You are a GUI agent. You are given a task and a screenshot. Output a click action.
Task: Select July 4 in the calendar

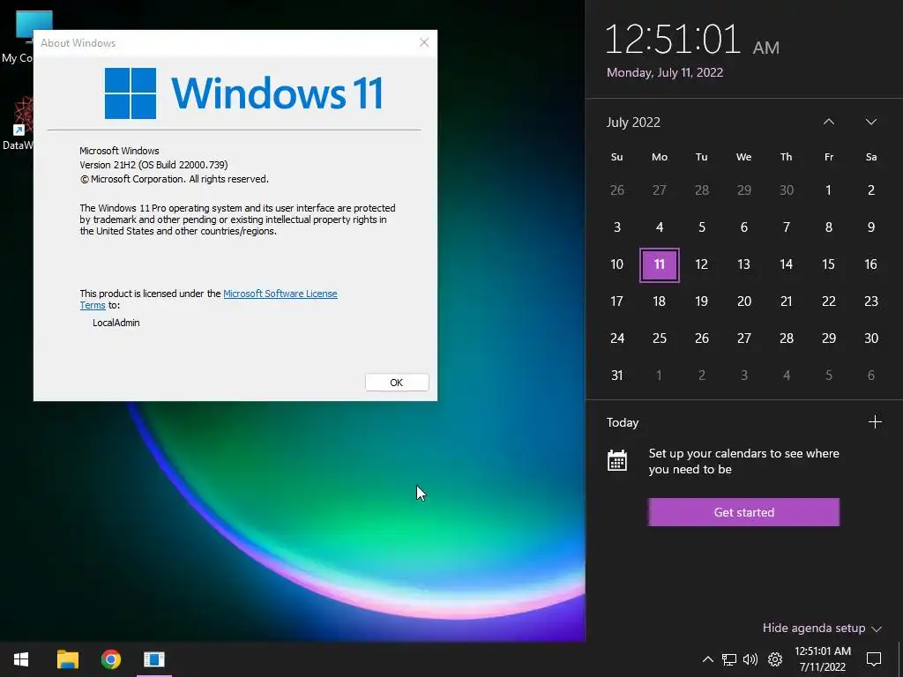660,227
